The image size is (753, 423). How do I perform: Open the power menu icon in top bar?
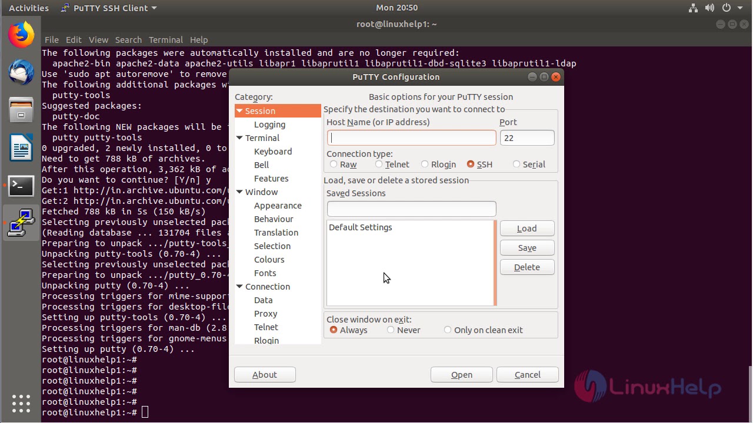point(727,8)
